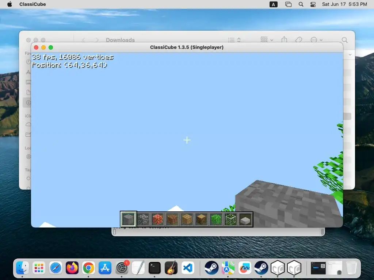This screenshot has height=280, width=374.
Task: Open Finder from the Dock
Action: (22, 268)
